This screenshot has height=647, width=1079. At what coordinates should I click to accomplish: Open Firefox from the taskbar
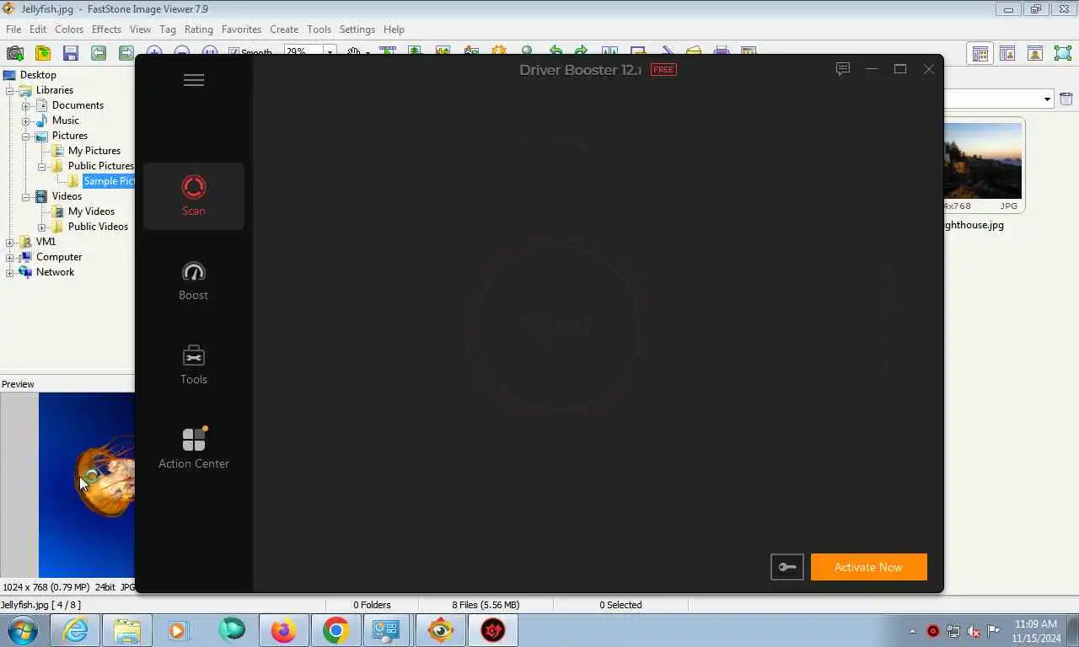[284, 630]
